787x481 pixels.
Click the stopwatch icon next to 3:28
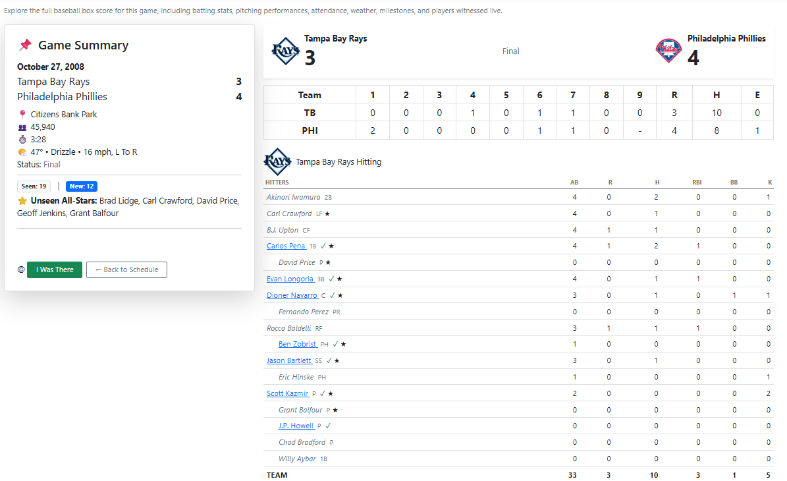click(22, 140)
